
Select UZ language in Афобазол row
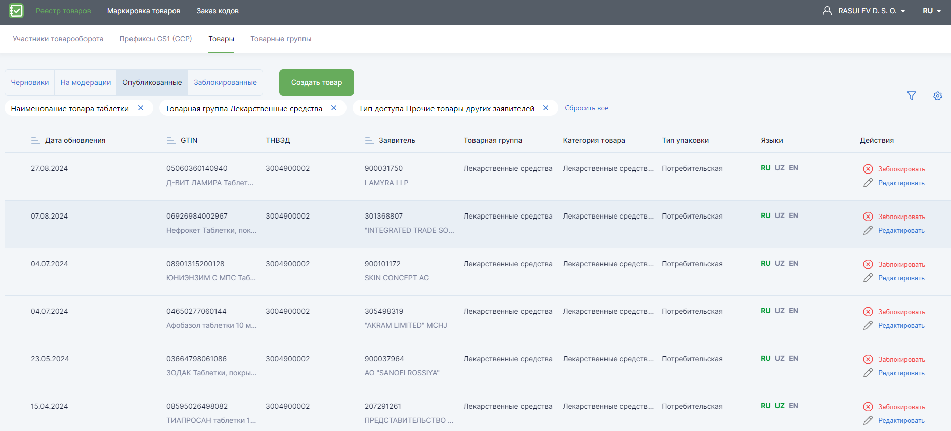780,311
